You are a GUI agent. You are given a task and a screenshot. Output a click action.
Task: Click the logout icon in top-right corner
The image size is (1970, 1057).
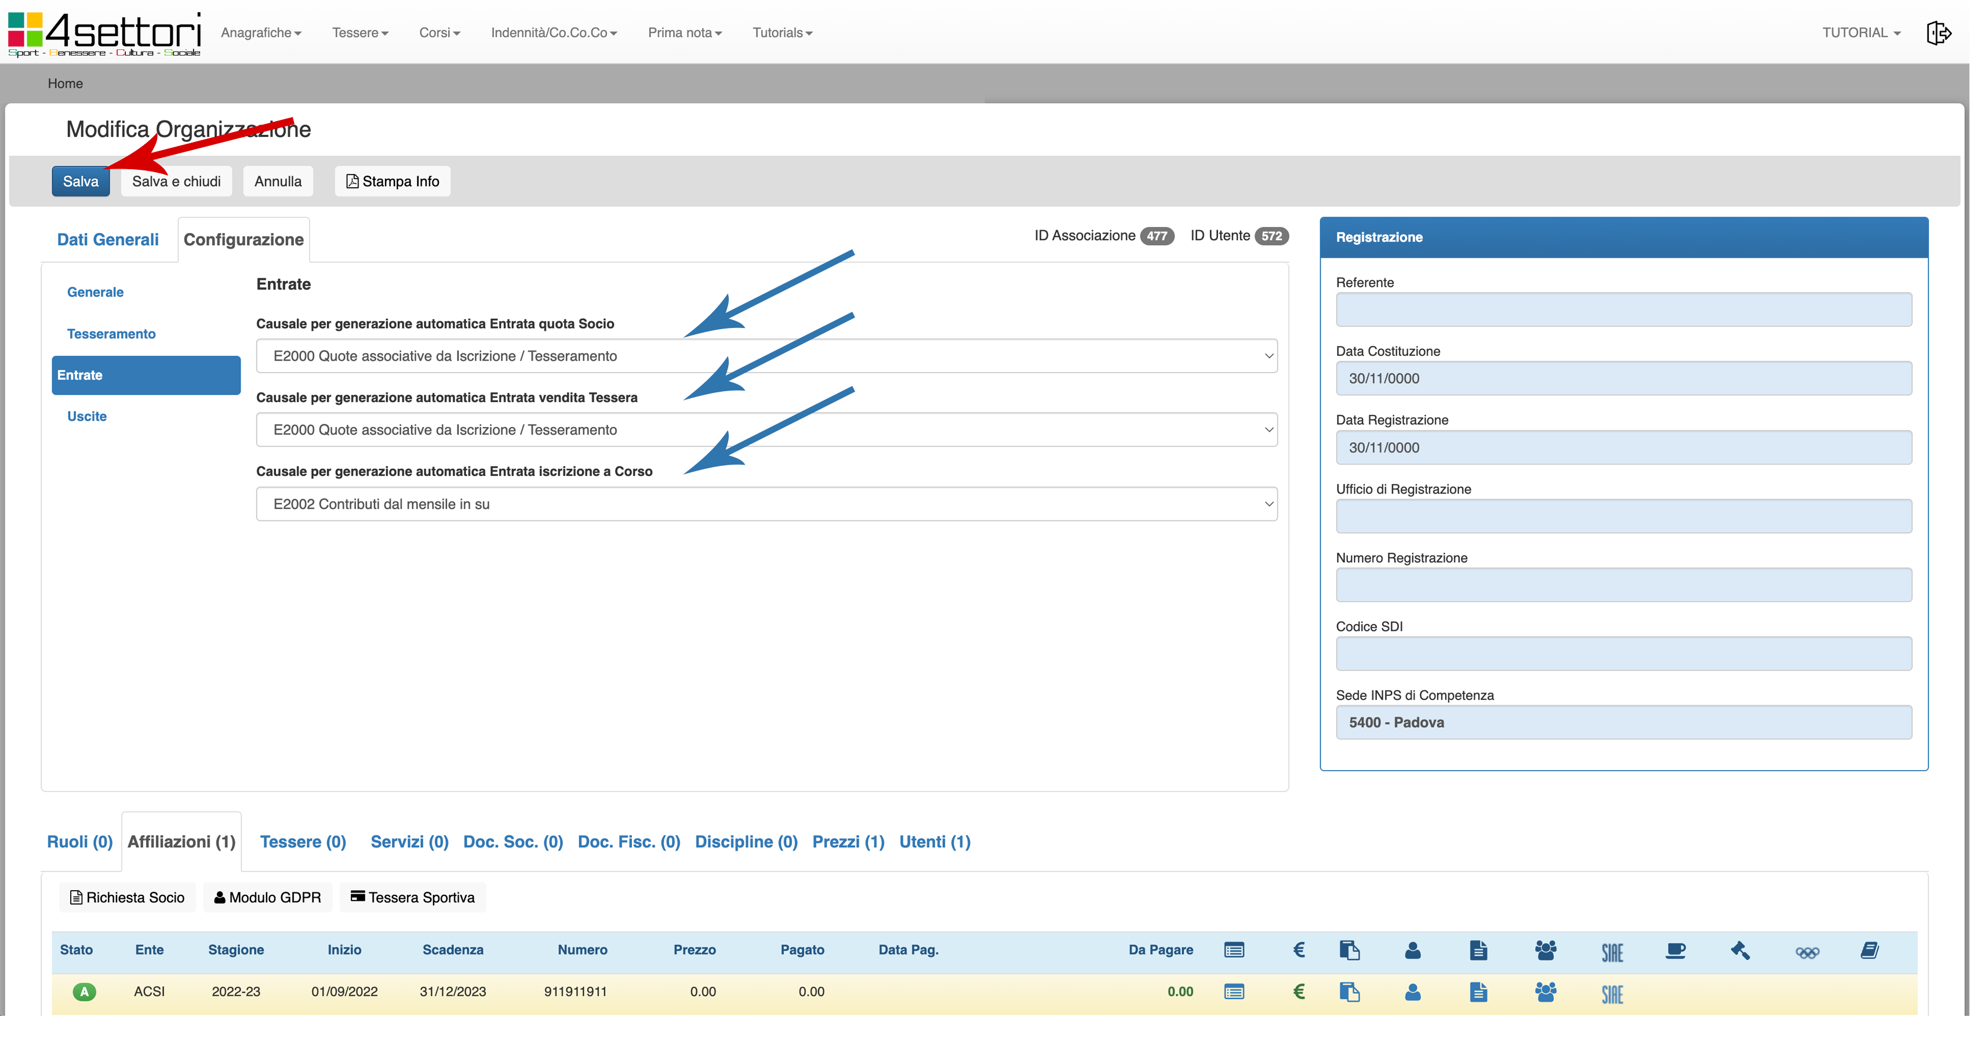click(x=1938, y=33)
